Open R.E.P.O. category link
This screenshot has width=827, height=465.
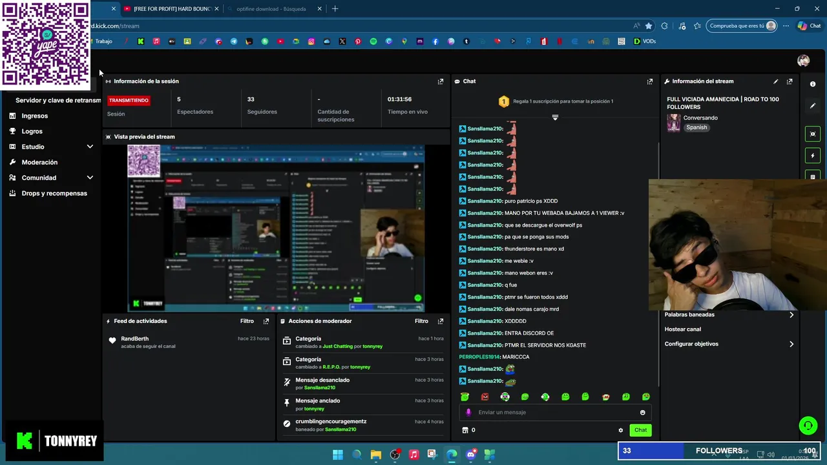tap(331, 367)
